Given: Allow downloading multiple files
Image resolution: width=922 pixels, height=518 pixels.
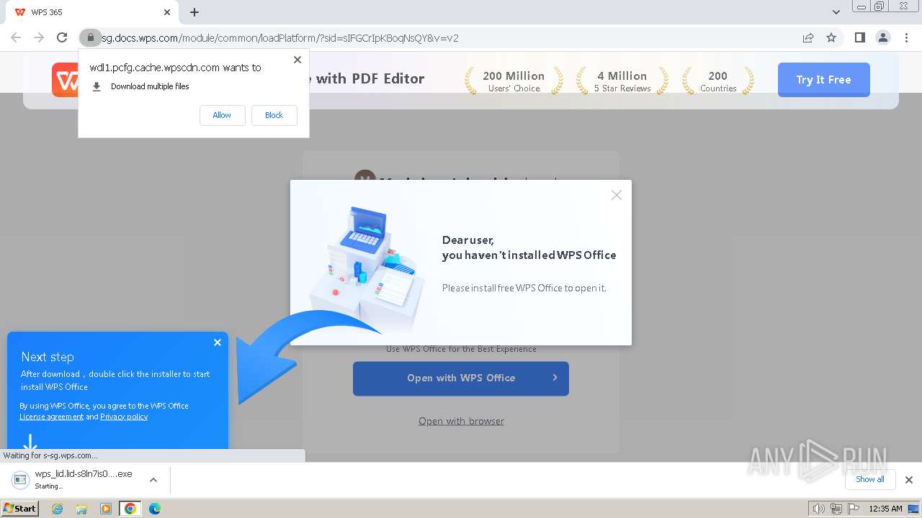Looking at the screenshot, I should point(222,115).
